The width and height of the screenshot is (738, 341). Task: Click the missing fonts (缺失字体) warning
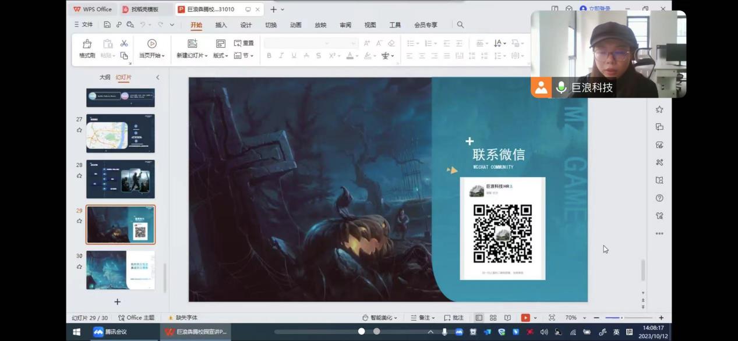tap(183, 318)
